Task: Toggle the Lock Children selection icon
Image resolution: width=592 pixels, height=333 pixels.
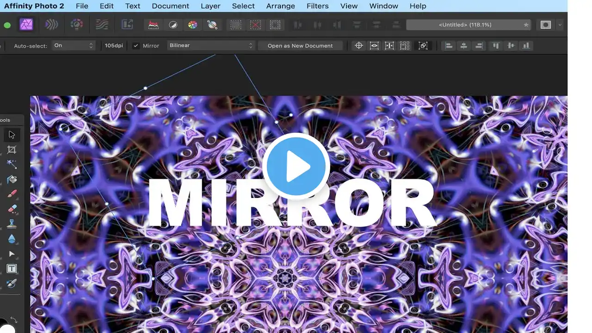Action: pyautogui.click(x=423, y=45)
